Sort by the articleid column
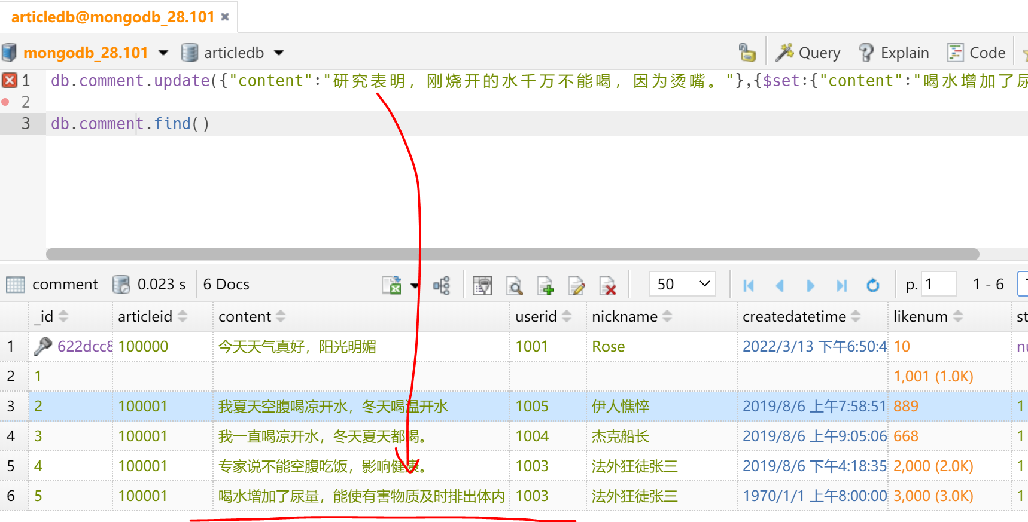Screen dimensions: 1028x522 coord(183,316)
